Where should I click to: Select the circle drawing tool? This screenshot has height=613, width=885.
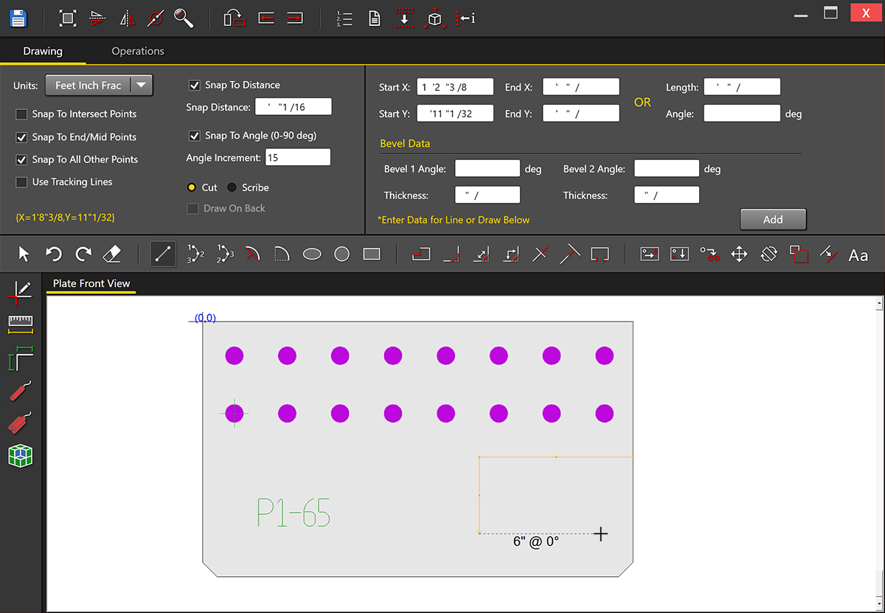341,254
